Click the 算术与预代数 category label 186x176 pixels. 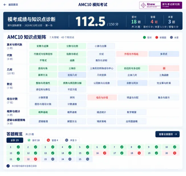point(15,45)
